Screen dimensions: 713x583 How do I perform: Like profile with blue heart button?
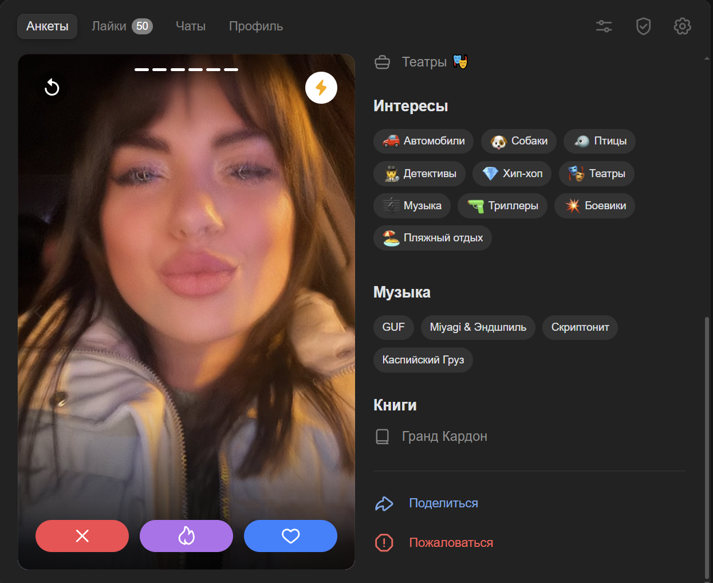tap(291, 536)
